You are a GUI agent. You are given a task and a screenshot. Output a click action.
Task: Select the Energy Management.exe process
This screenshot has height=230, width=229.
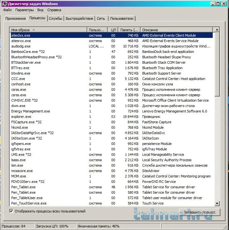click(x=112, y=111)
